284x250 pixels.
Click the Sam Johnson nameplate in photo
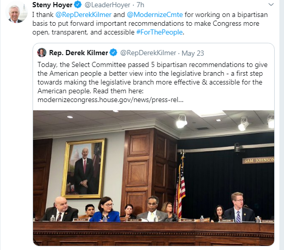(258, 160)
